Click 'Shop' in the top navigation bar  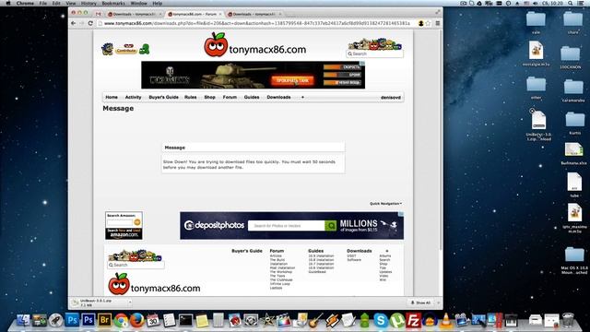[209, 97]
